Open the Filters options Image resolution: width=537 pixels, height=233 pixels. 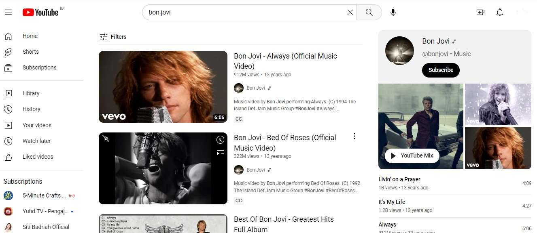coord(113,37)
